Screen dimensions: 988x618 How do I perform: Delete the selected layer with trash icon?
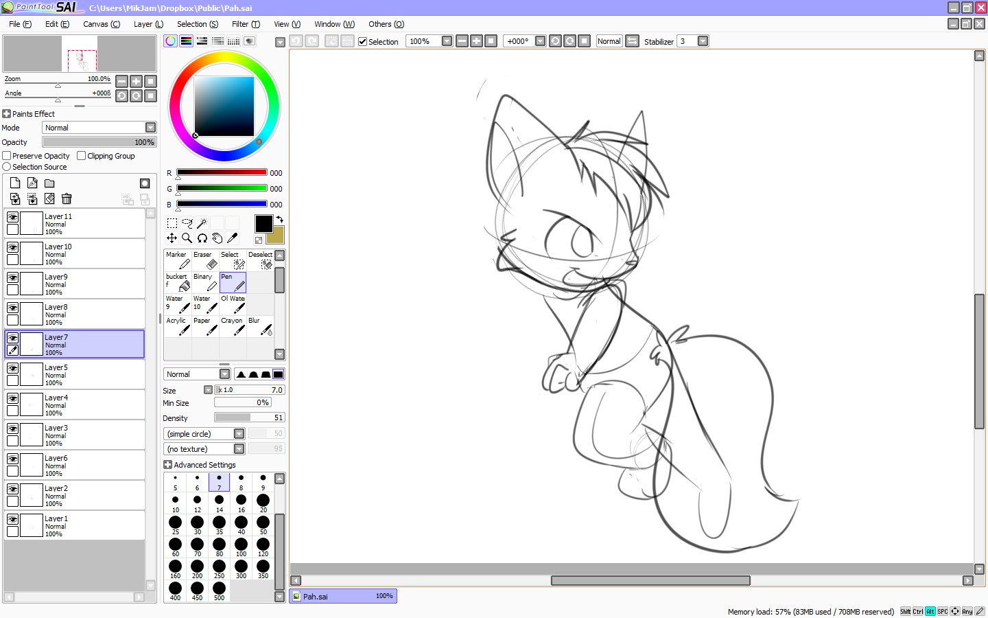(x=67, y=198)
